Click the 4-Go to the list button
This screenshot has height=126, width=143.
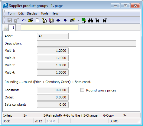pos(72,115)
